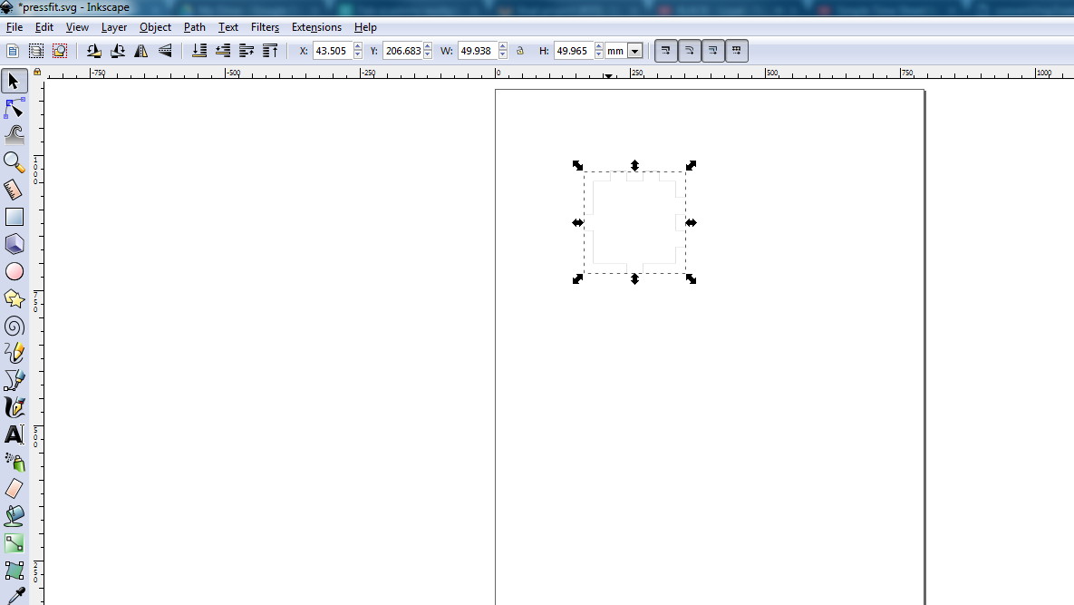Toggle scale rounded rectangle corners option
Image resolution: width=1074 pixels, height=605 pixels.
[x=690, y=51]
